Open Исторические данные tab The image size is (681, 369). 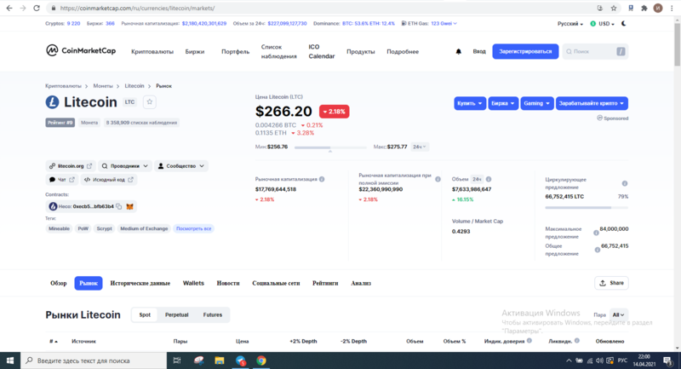[140, 283]
